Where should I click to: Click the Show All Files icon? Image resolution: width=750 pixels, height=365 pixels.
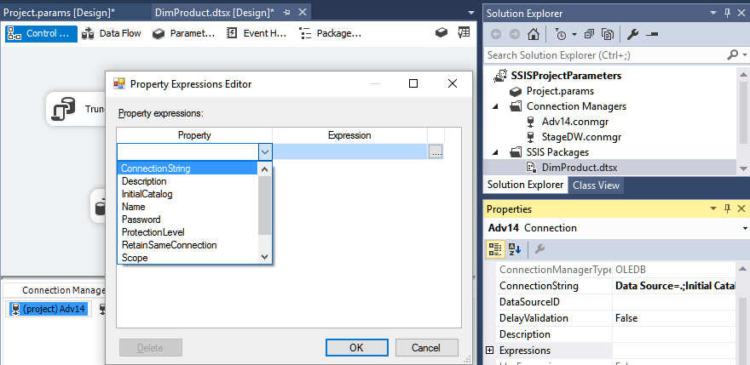click(608, 34)
